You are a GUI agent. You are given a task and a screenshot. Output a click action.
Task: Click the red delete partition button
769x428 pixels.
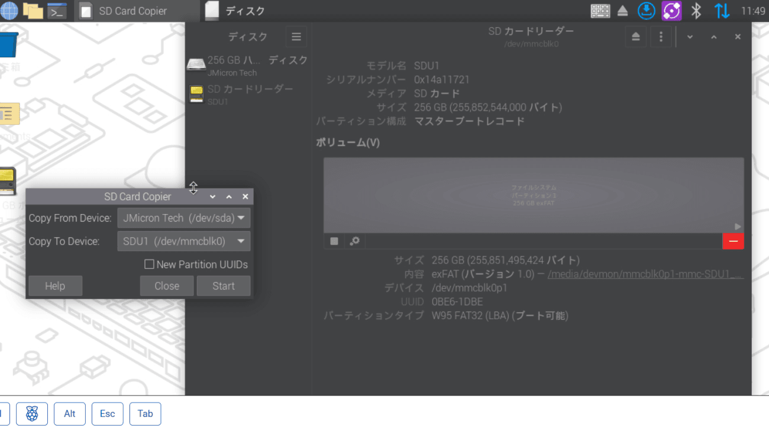(x=733, y=241)
